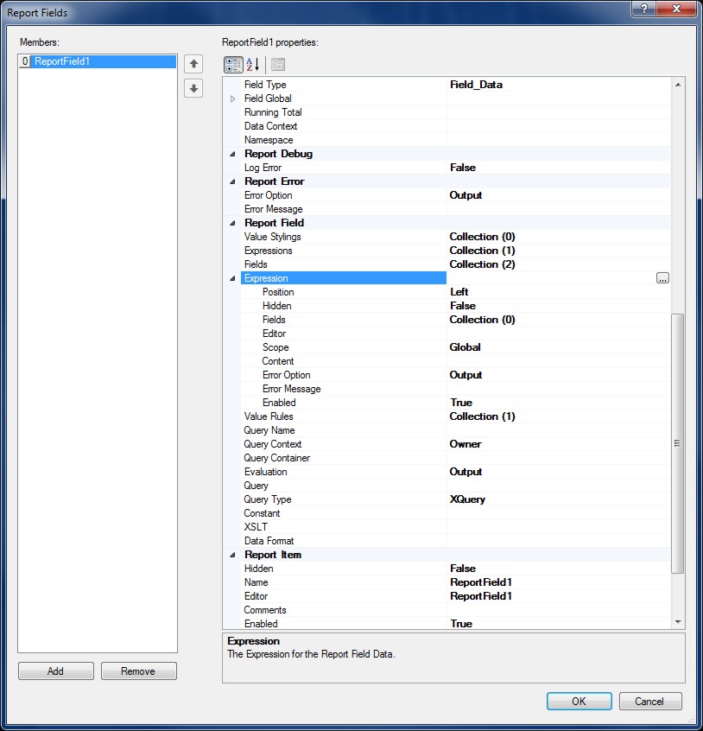
Task: Expand the Field Global property
Action: (232, 99)
